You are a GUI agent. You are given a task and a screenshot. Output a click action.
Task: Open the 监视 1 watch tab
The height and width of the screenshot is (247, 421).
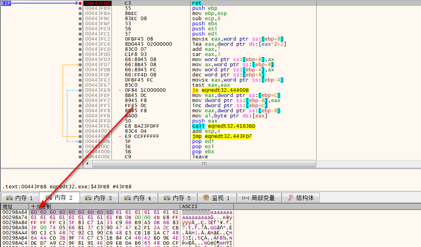[217, 198]
